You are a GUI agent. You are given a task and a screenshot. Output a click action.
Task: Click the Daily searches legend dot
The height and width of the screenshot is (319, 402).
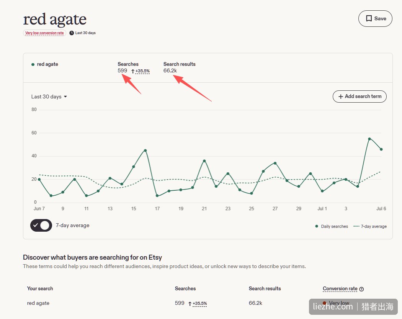317,226
